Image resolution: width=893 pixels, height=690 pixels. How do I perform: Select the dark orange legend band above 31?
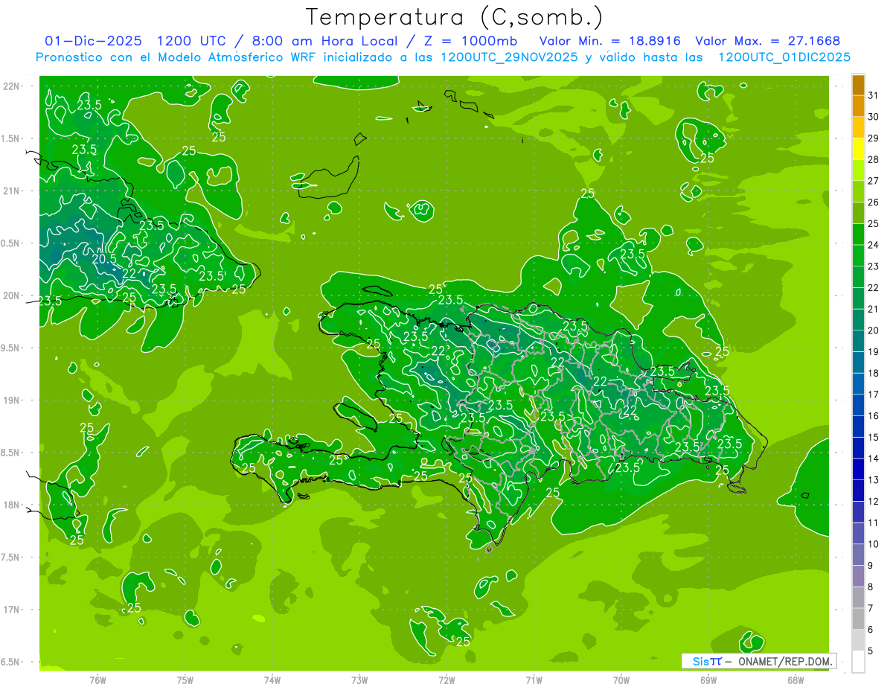[858, 85]
